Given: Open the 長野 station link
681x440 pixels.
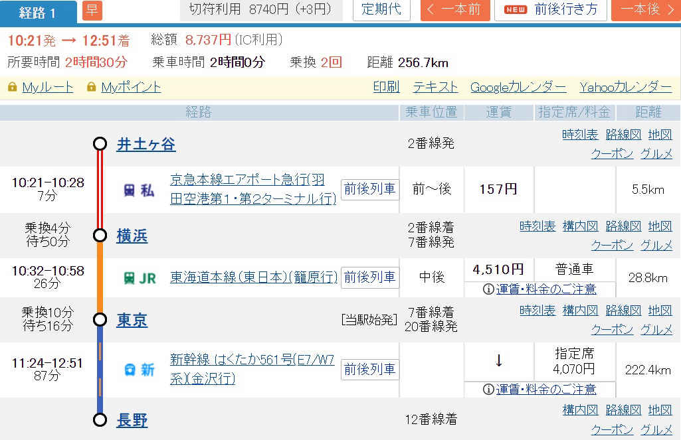Looking at the screenshot, I should pyautogui.click(x=132, y=420).
